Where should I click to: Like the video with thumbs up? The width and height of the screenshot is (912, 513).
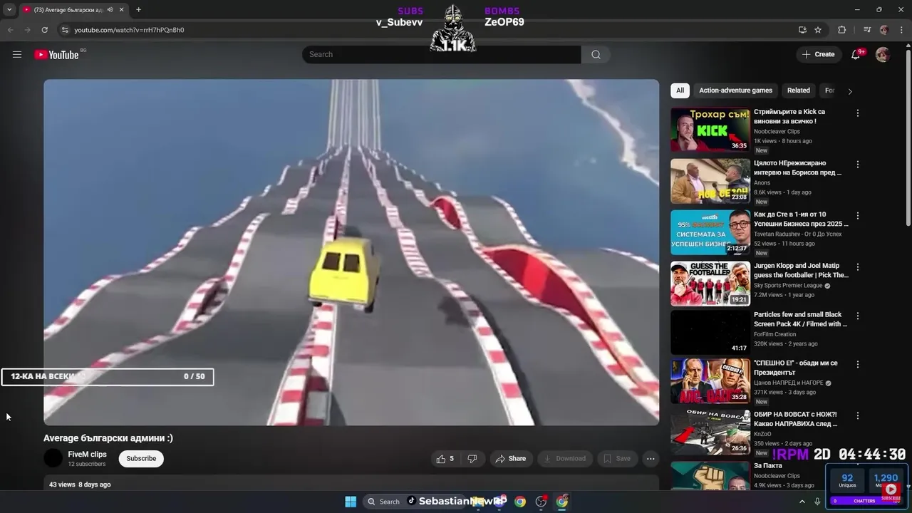click(x=445, y=459)
